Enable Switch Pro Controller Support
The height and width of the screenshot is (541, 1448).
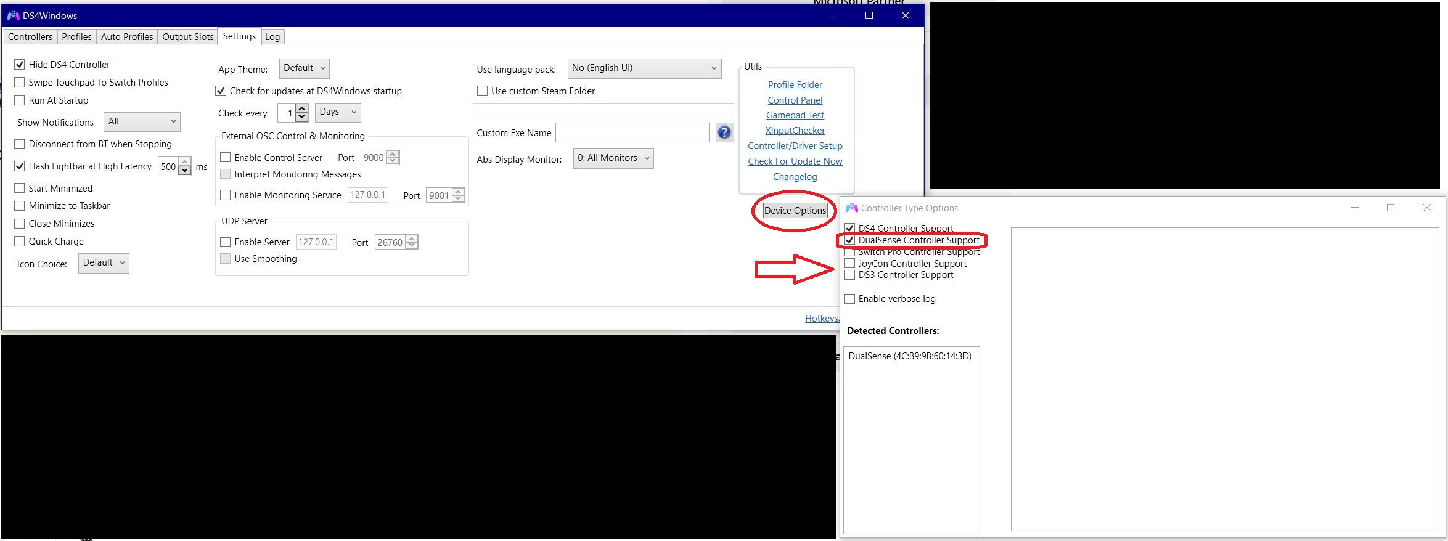(849, 252)
